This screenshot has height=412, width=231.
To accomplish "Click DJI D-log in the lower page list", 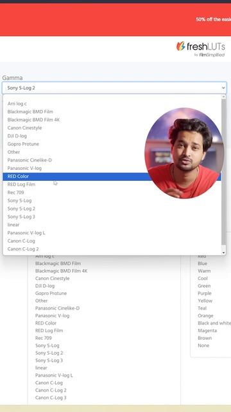I will [x=45, y=286].
